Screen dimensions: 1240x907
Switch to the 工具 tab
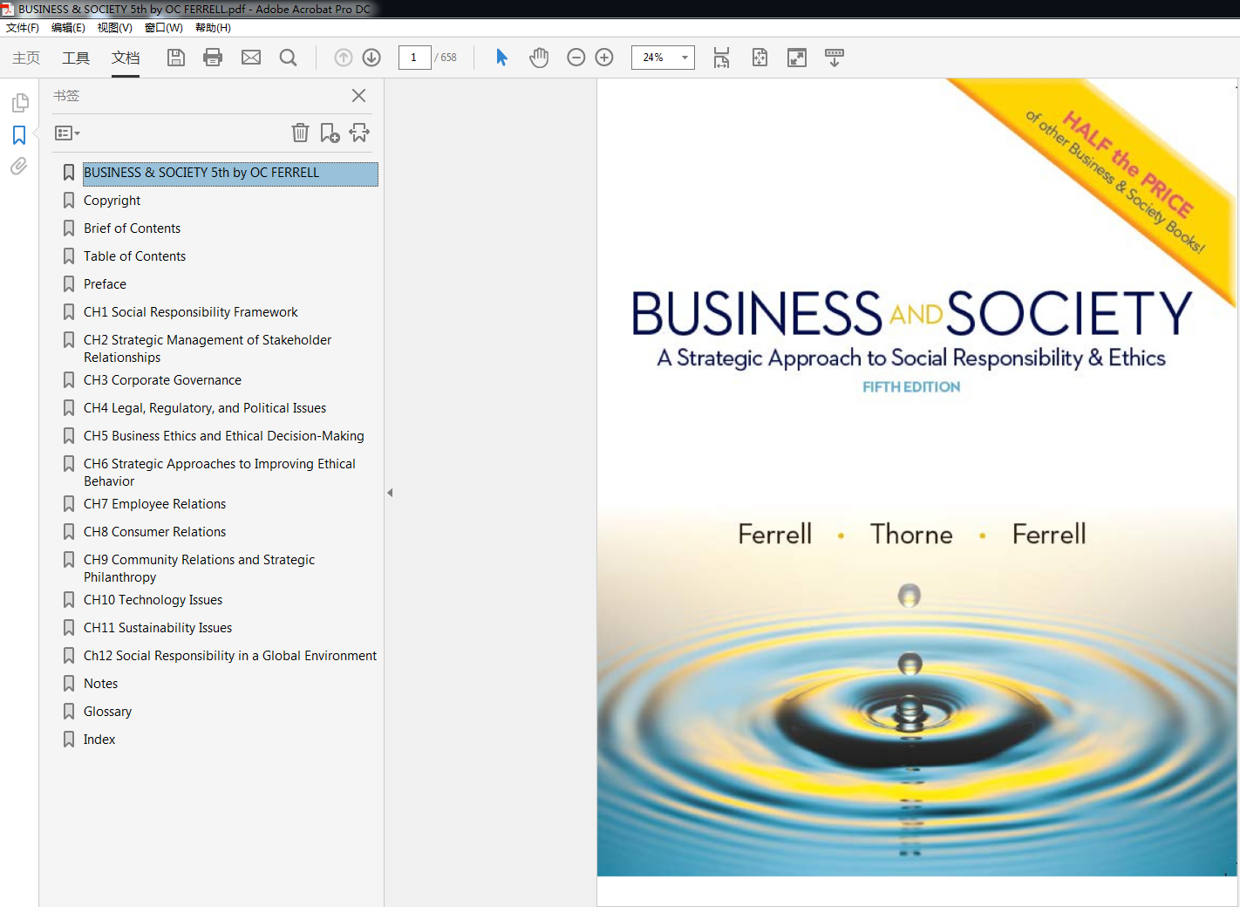click(76, 58)
